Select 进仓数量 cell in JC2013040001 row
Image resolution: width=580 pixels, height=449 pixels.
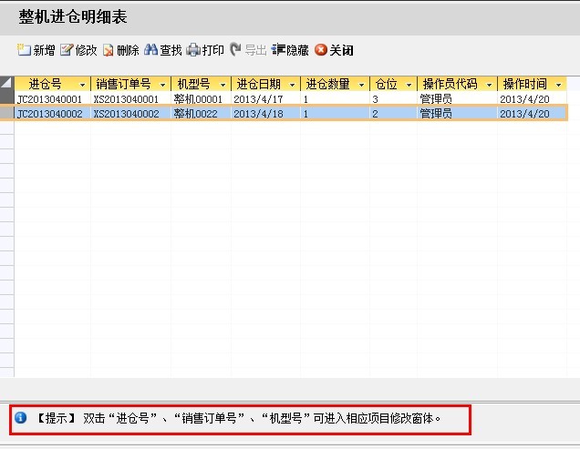pyautogui.click(x=335, y=99)
